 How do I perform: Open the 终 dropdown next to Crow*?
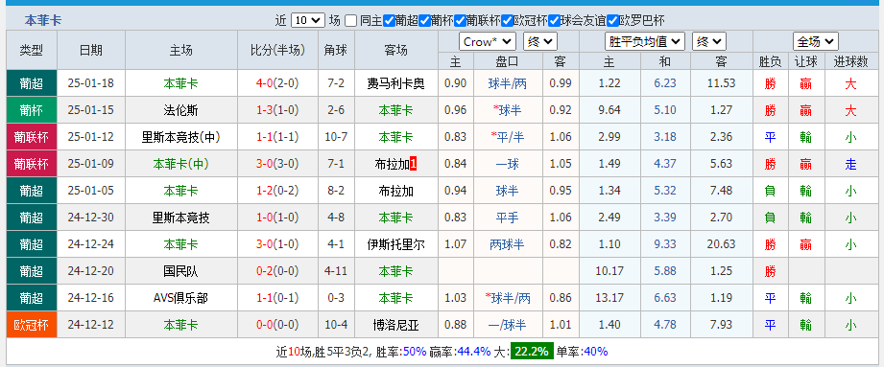coord(540,41)
